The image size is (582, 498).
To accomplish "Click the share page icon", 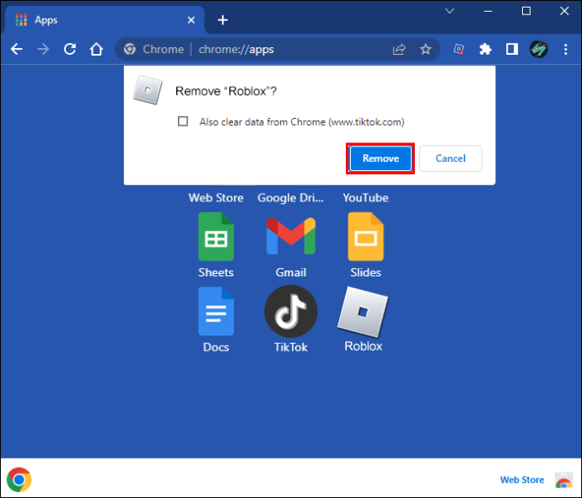I will (399, 49).
